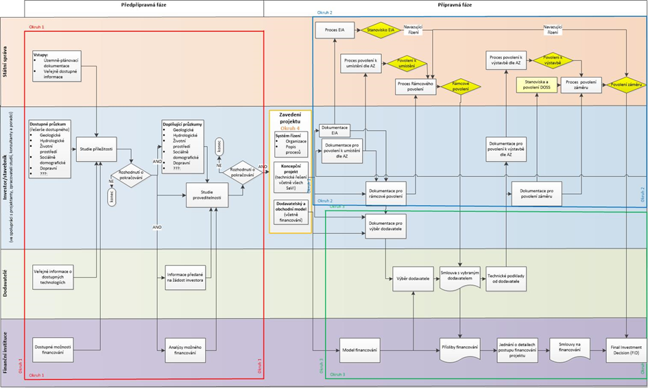Click the orange Okruh 4 label
Viewport: 648px width, 388px height.
pyautogui.click(x=290, y=128)
